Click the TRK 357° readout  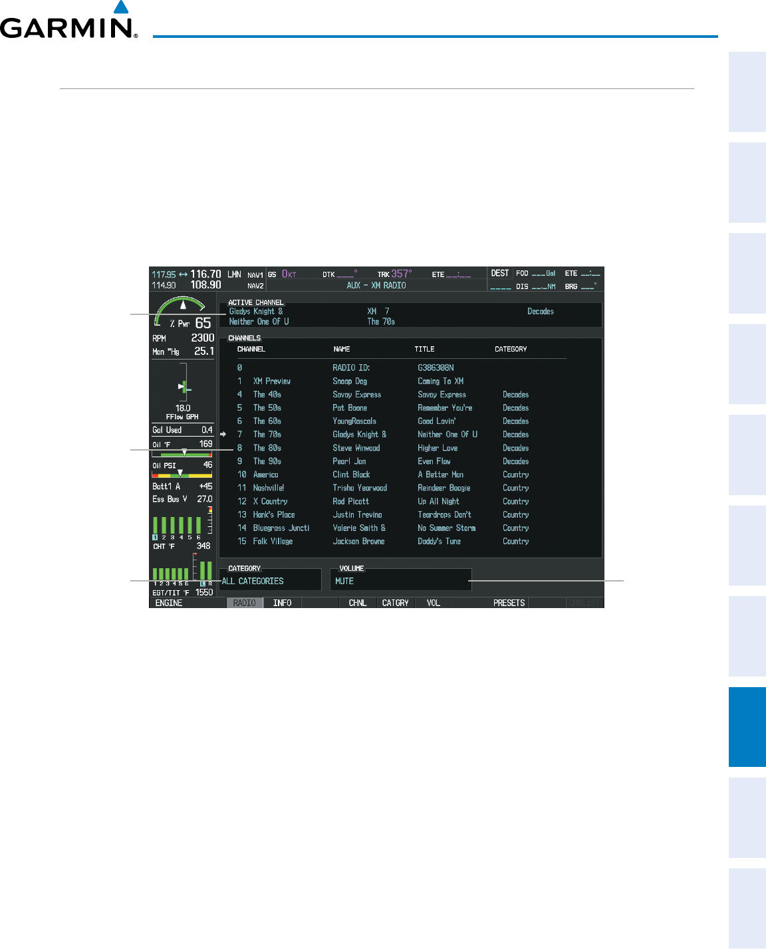pyautogui.click(x=395, y=274)
